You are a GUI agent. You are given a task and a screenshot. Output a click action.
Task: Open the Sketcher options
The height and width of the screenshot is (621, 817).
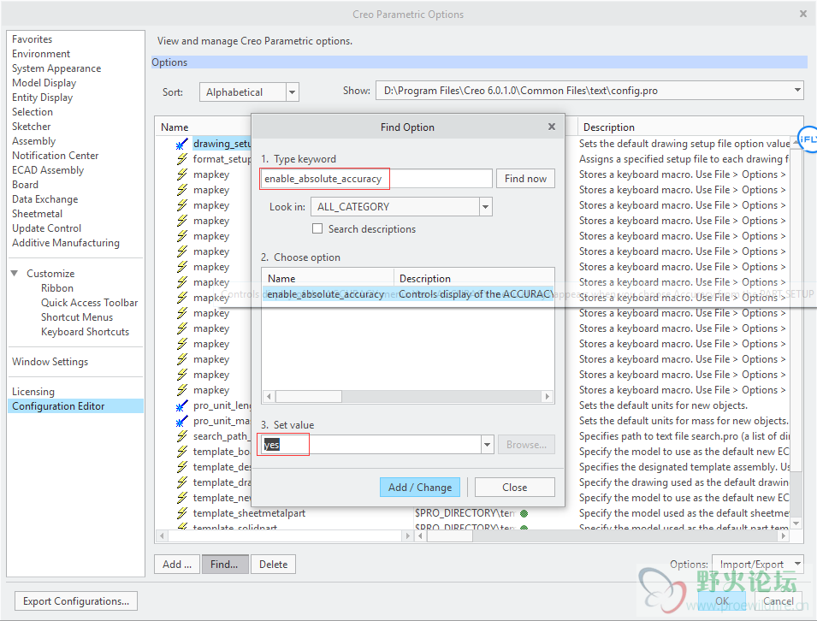32,127
